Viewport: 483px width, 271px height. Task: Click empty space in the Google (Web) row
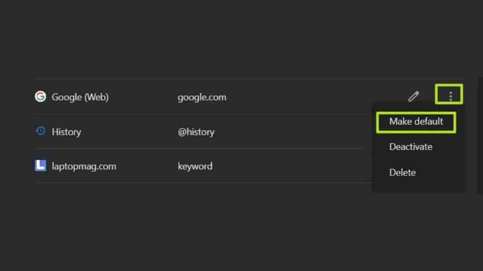pyautogui.click(x=314, y=97)
